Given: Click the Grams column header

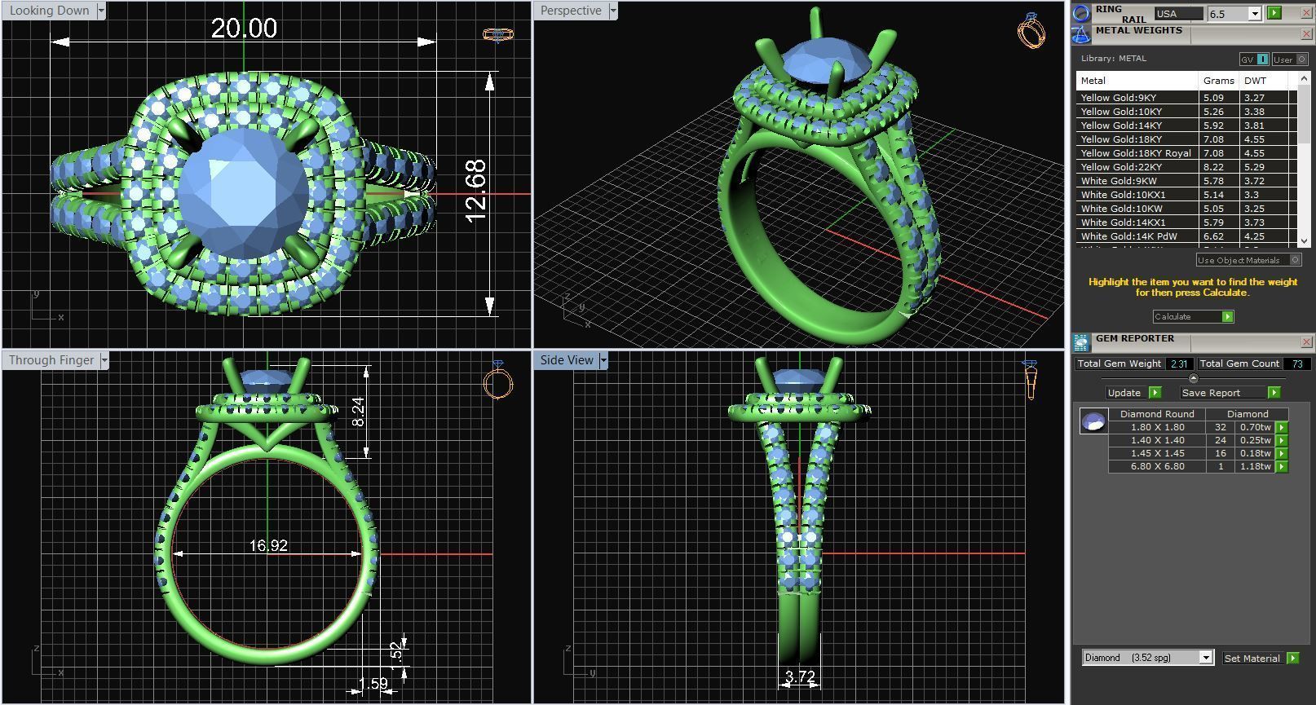Looking at the screenshot, I should pos(1217,81).
